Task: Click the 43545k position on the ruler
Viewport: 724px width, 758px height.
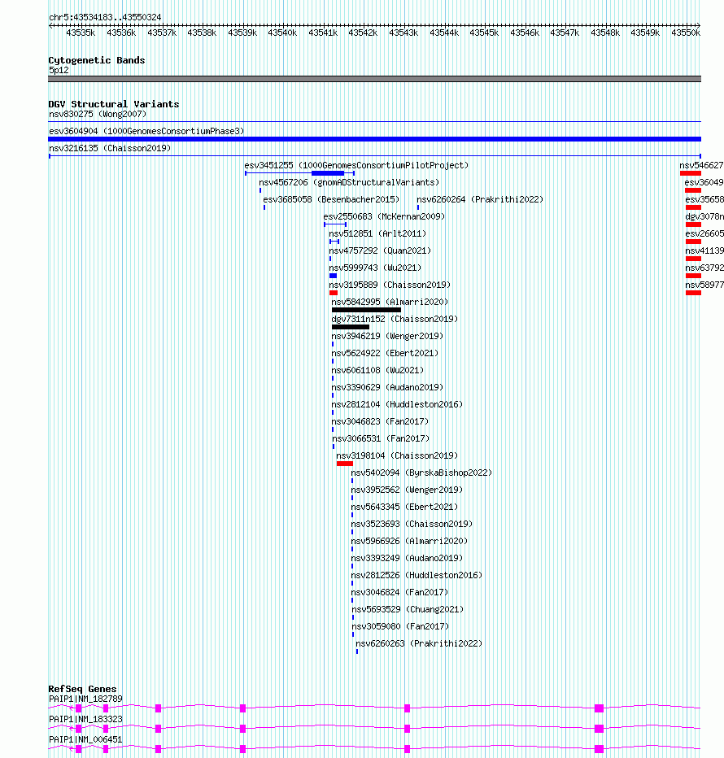Action: (x=484, y=33)
